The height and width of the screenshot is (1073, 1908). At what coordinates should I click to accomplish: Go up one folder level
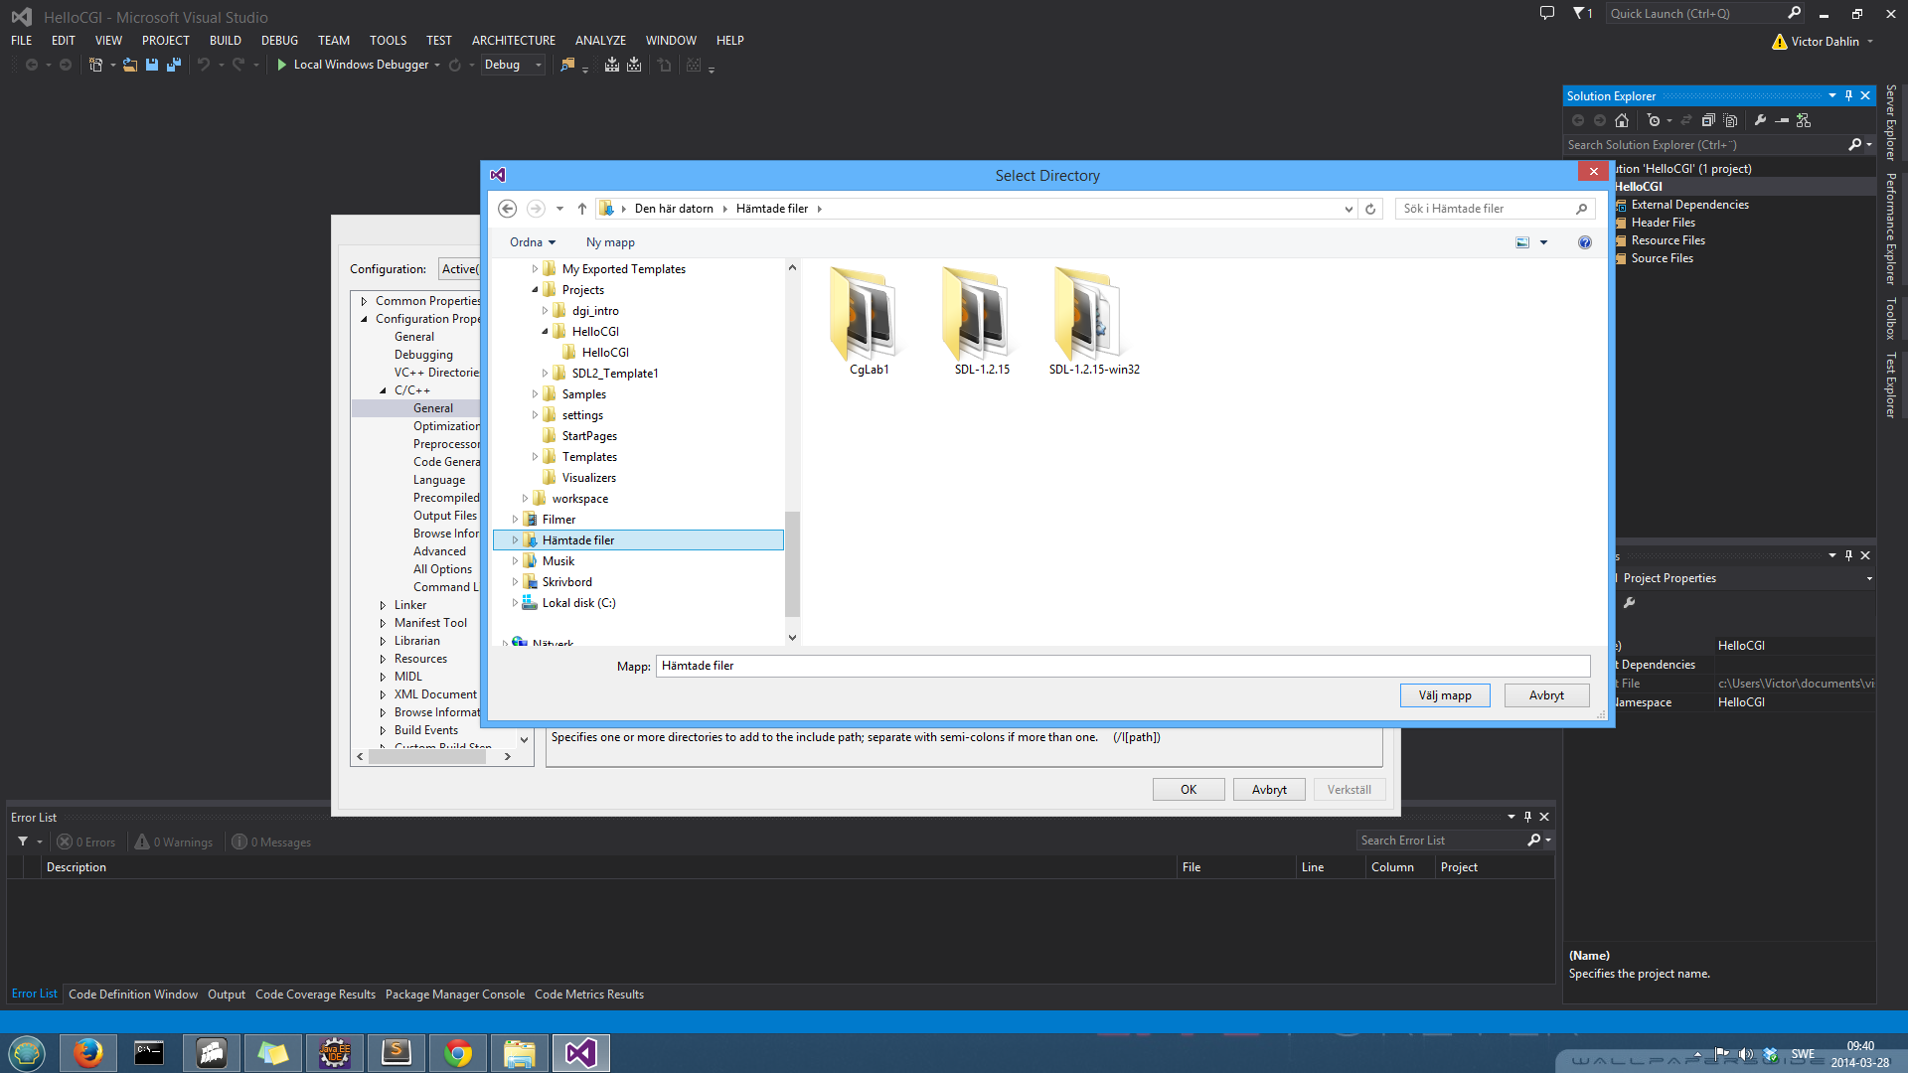pos(582,209)
